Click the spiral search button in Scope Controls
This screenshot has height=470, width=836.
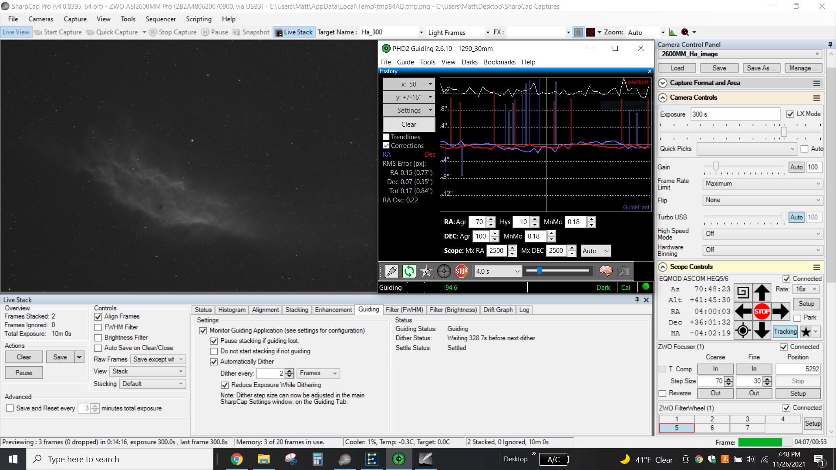coord(743,292)
